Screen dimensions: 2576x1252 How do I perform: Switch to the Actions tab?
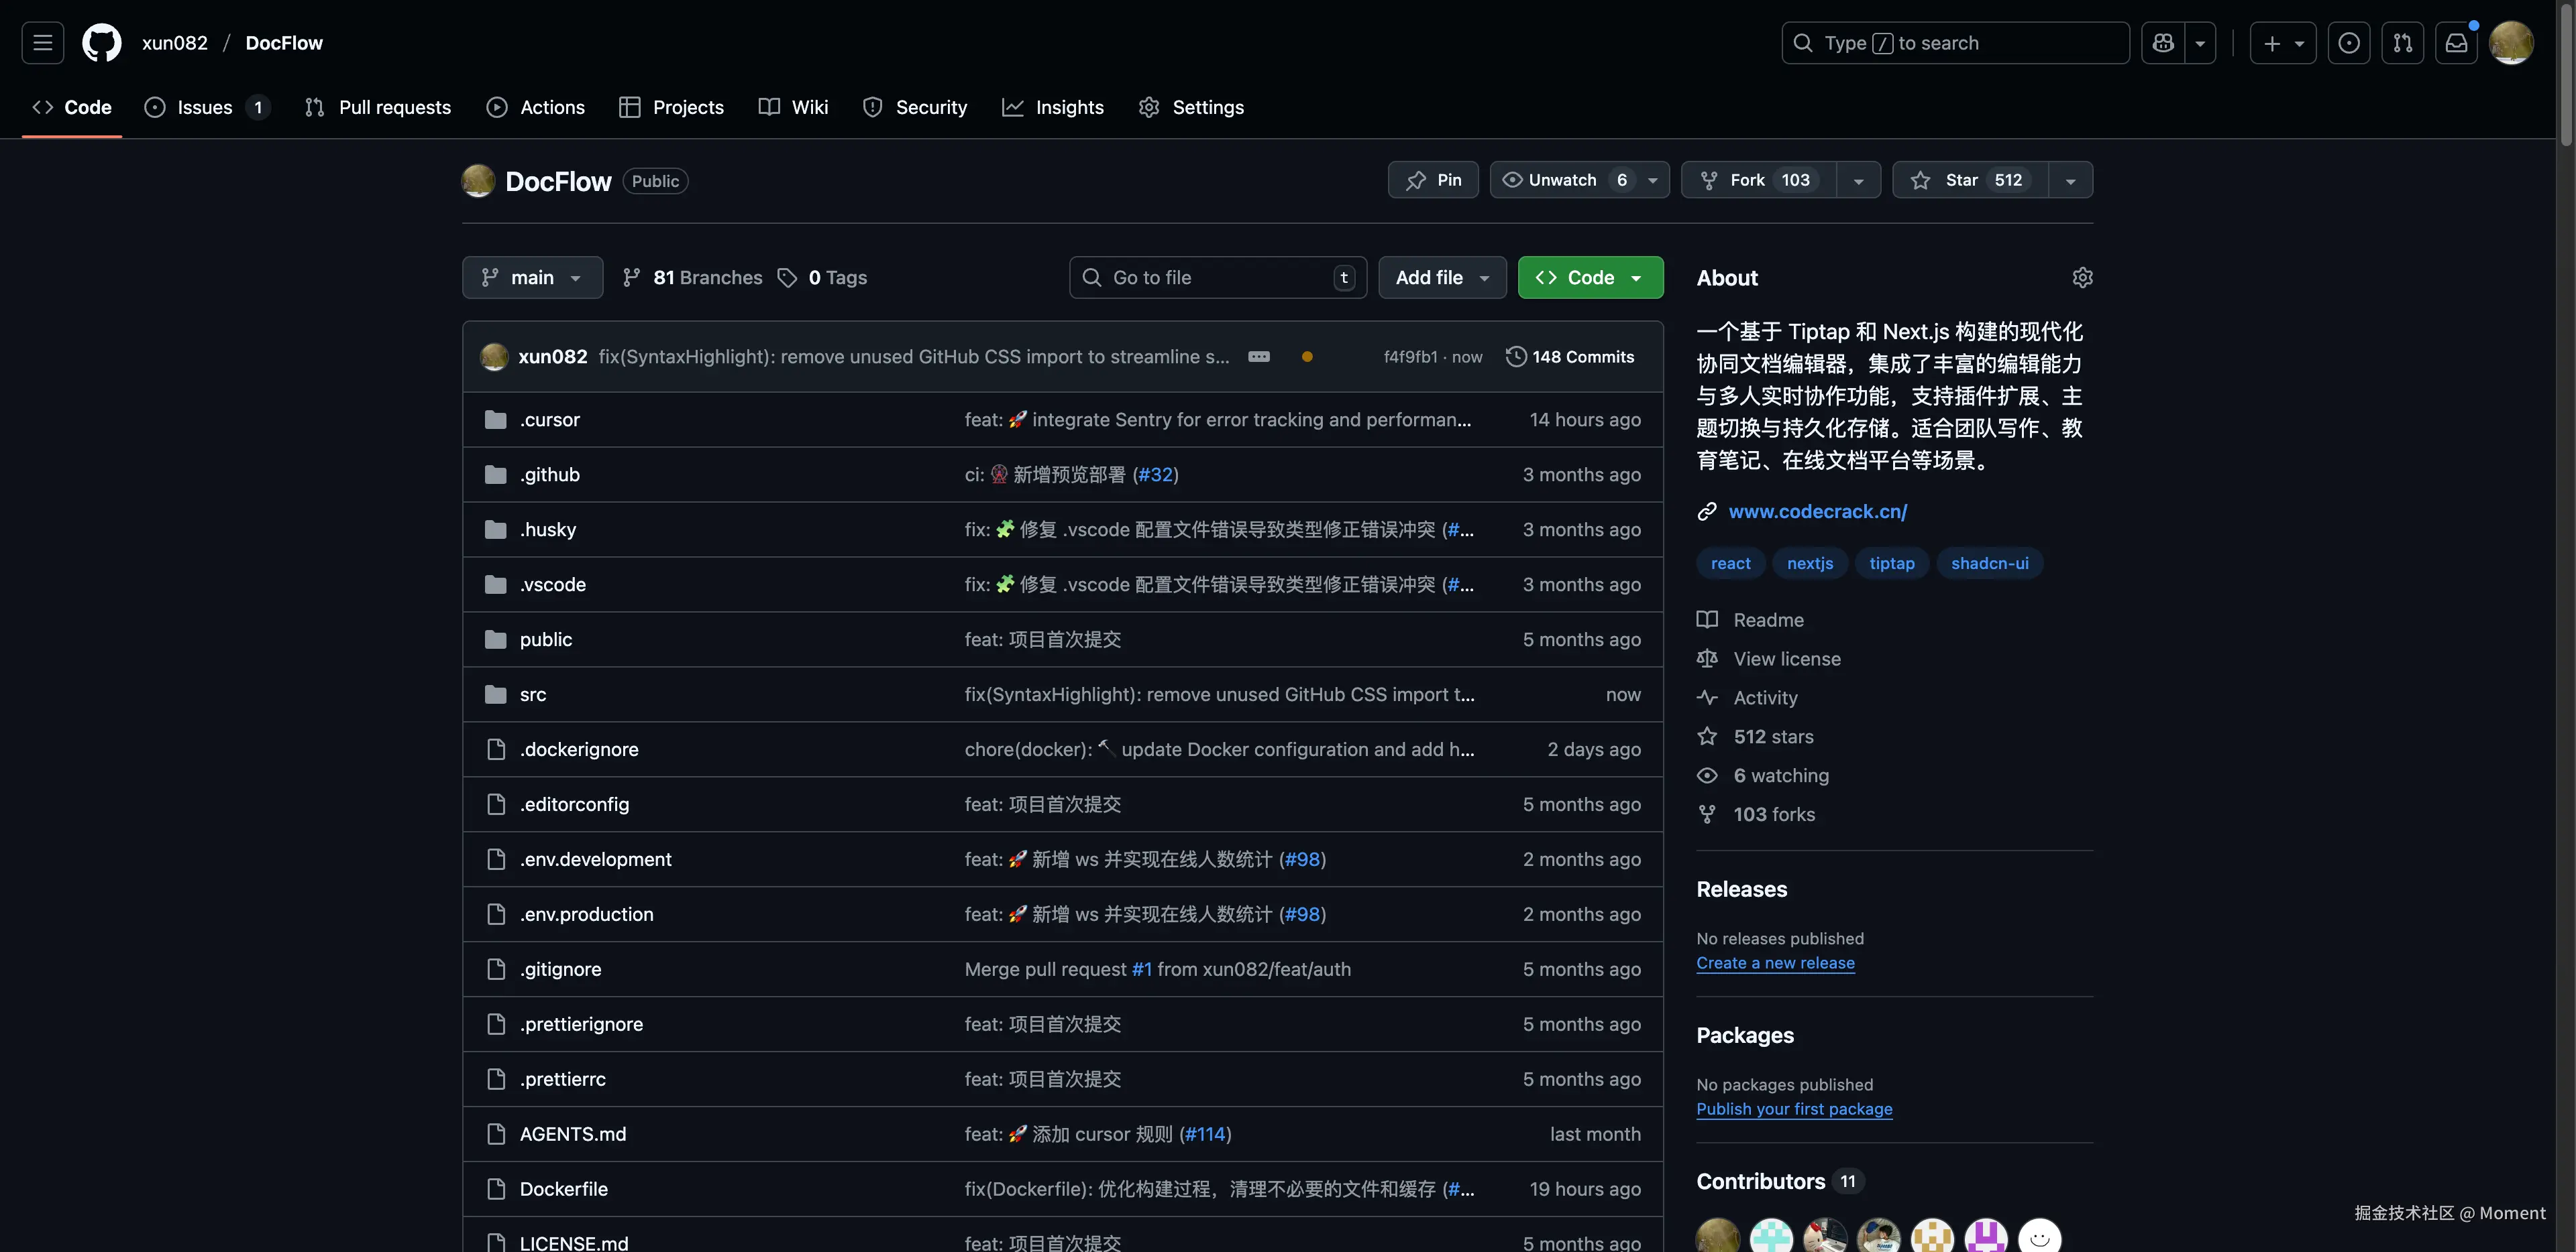pyautogui.click(x=535, y=107)
